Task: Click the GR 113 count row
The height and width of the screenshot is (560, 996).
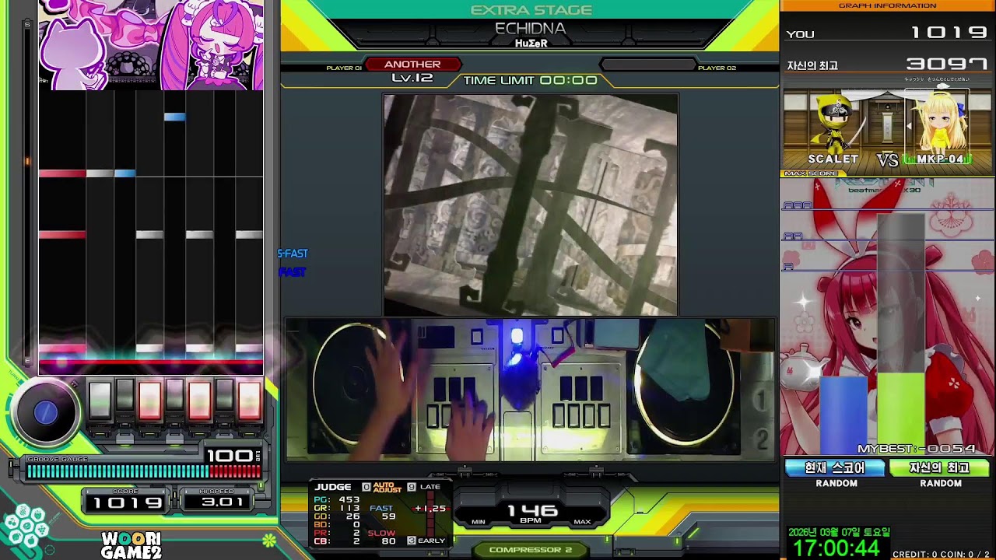Action: (x=337, y=508)
